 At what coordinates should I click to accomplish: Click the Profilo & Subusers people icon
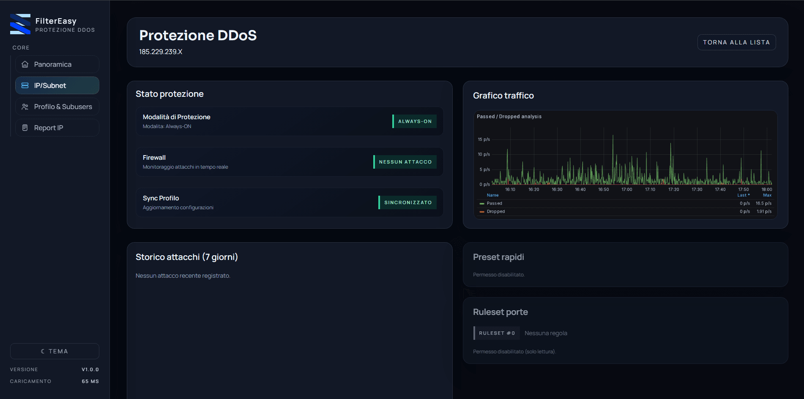(x=25, y=107)
